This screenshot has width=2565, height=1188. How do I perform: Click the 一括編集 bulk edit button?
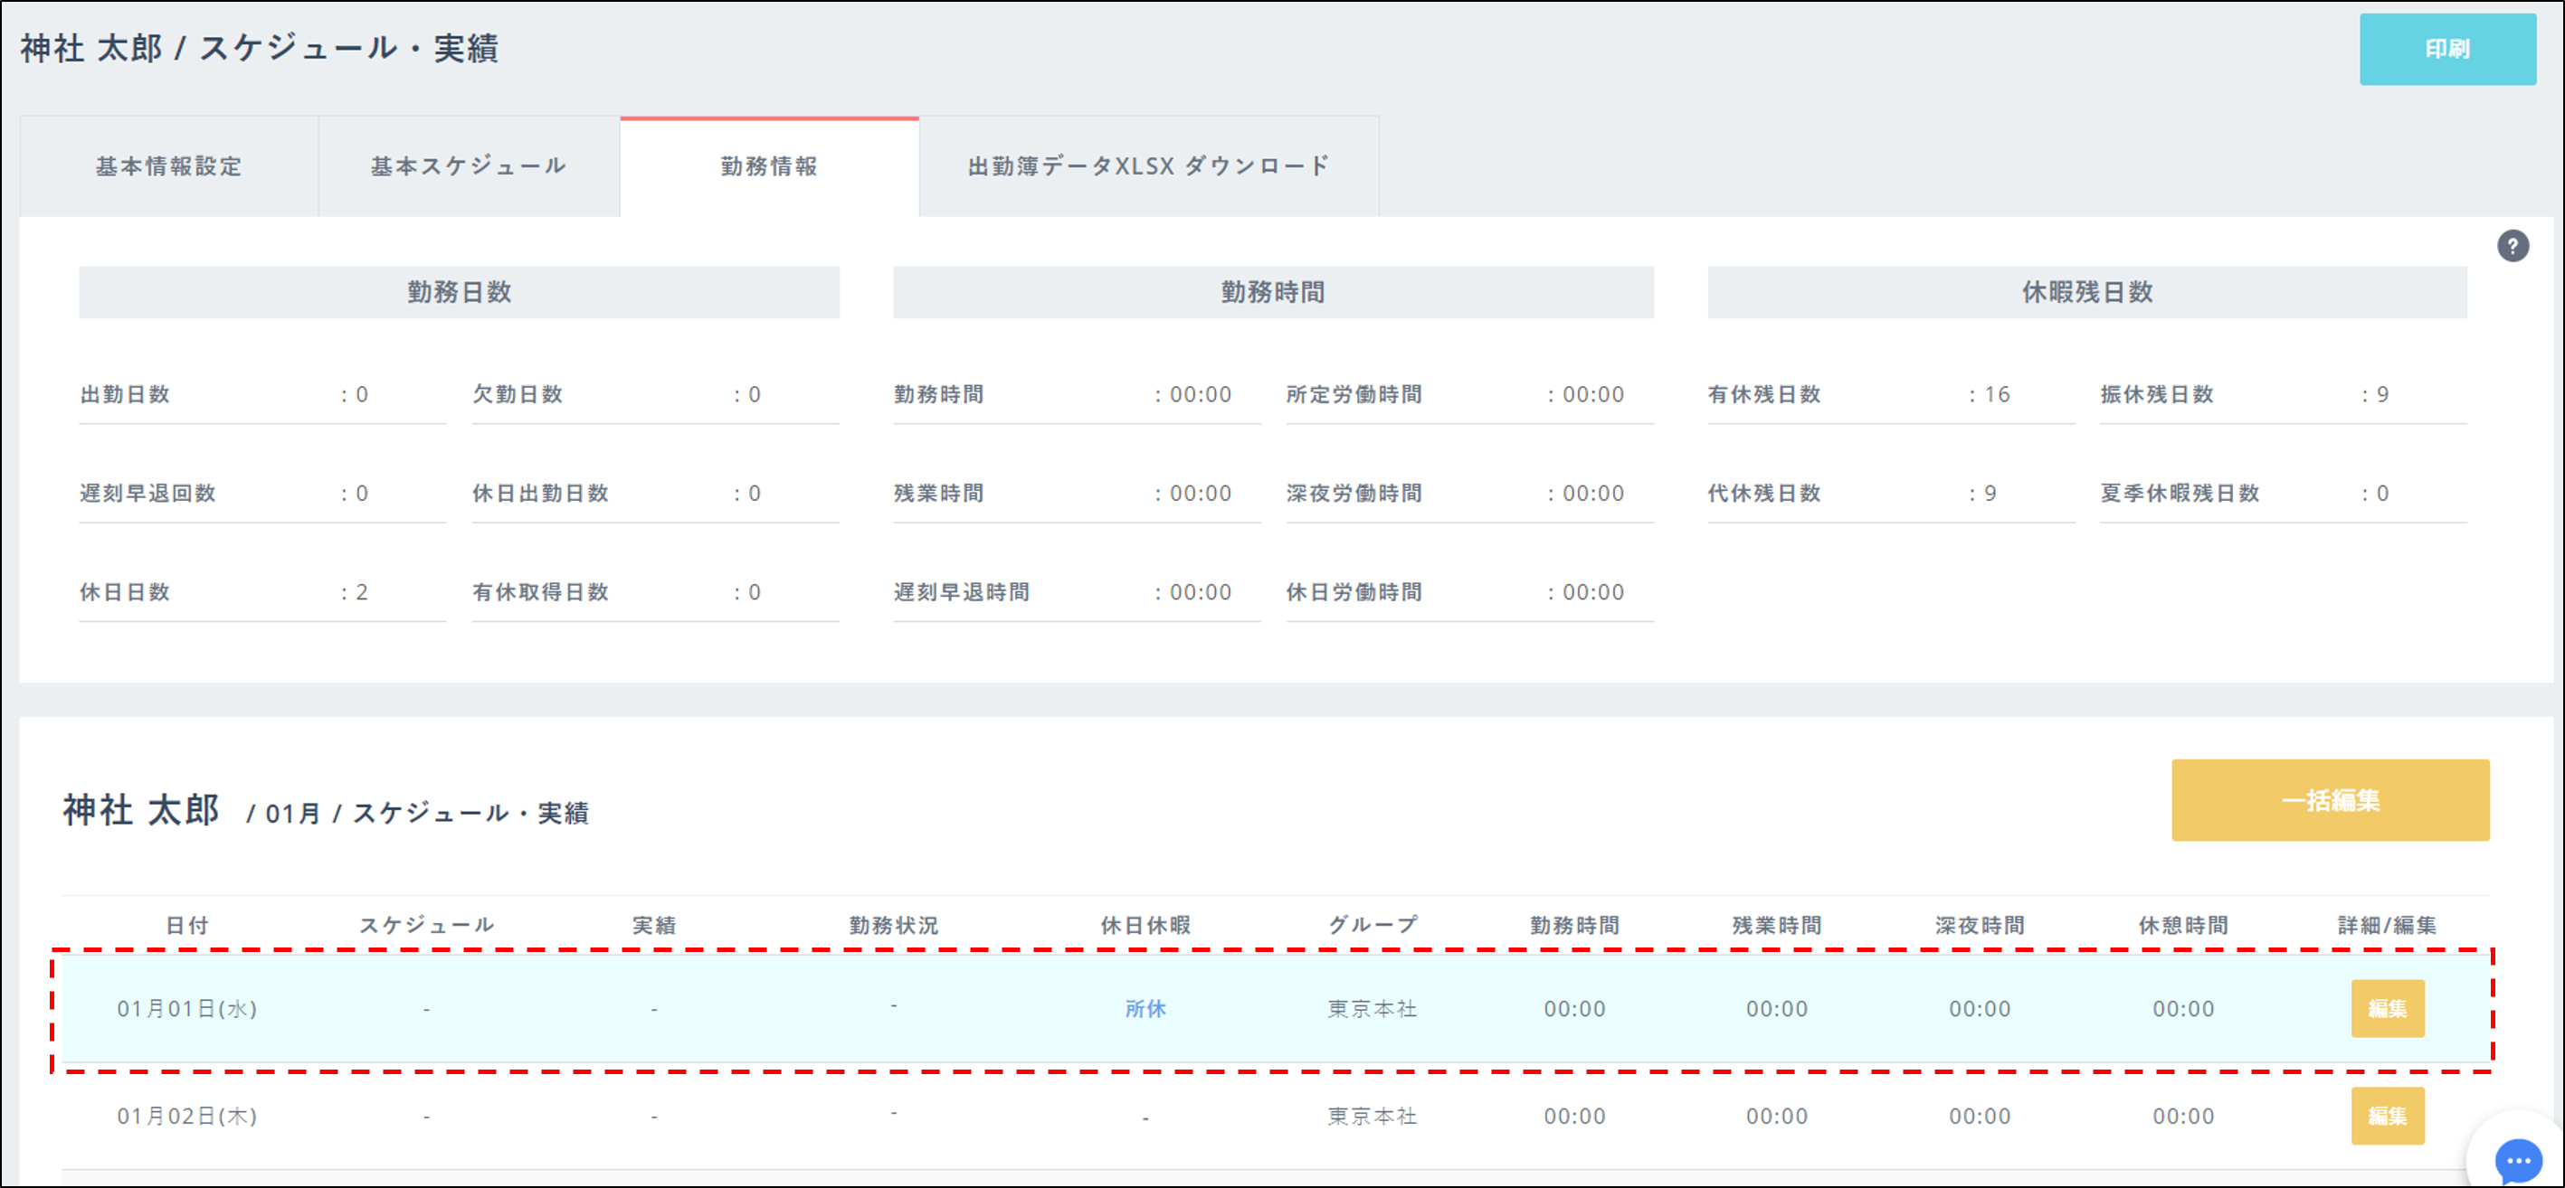click(x=2329, y=800)
